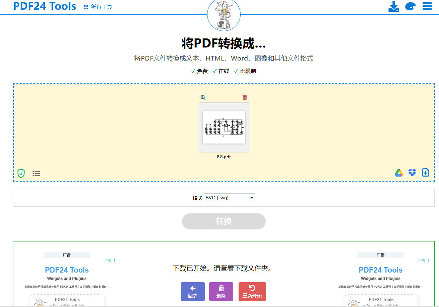The height and width of the screenshot is (307, 439).
Task: Add another file with the plus icon
Action: [426, 172]
